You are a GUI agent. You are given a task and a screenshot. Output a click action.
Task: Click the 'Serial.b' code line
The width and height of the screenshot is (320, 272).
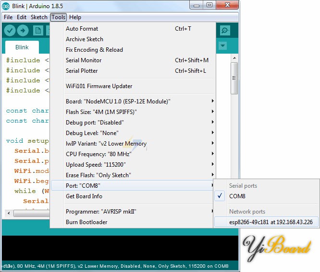32,151
